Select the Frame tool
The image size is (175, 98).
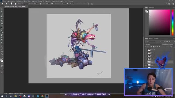(x=2, y=23)
